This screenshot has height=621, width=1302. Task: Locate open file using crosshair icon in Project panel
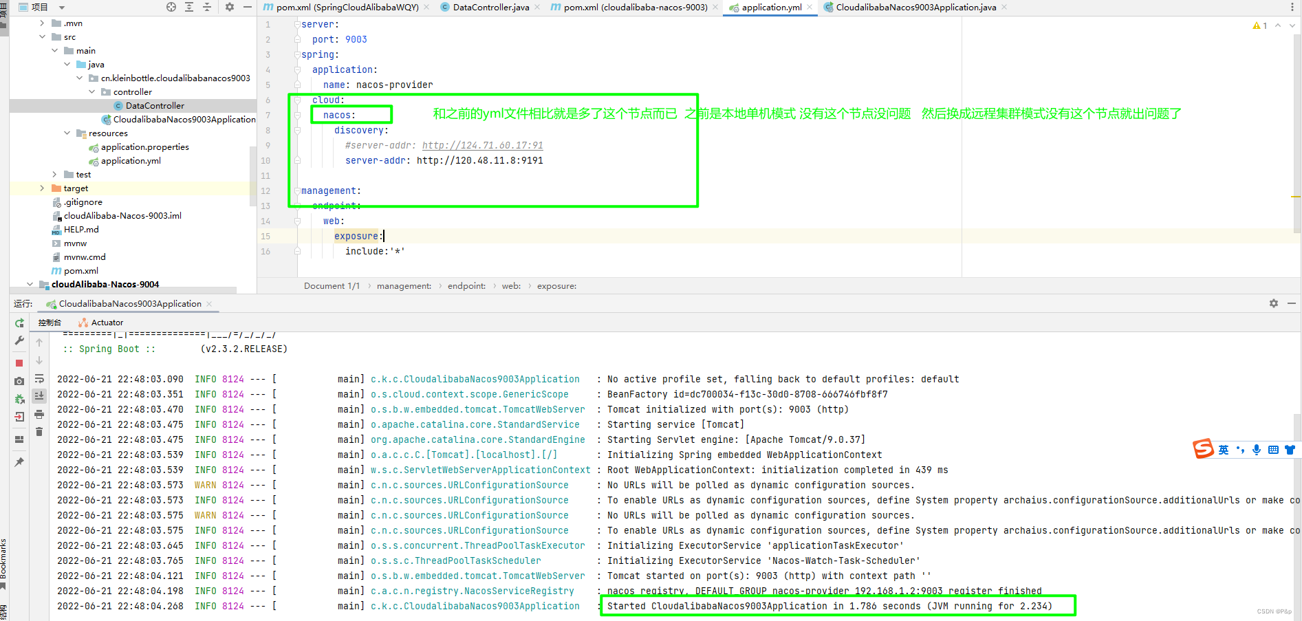pyautogui.click(x=171, y=7)
